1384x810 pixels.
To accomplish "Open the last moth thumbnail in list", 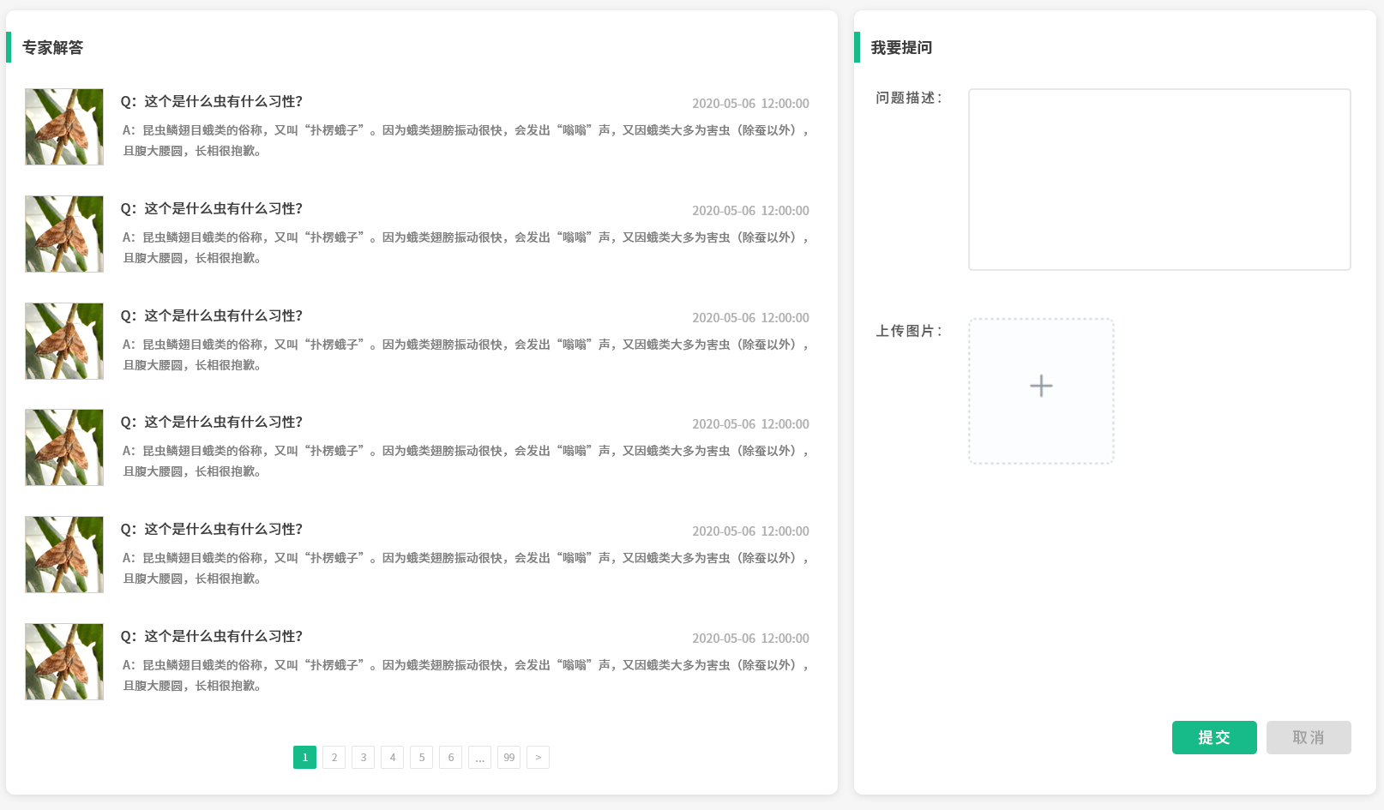I will (64, 662).
